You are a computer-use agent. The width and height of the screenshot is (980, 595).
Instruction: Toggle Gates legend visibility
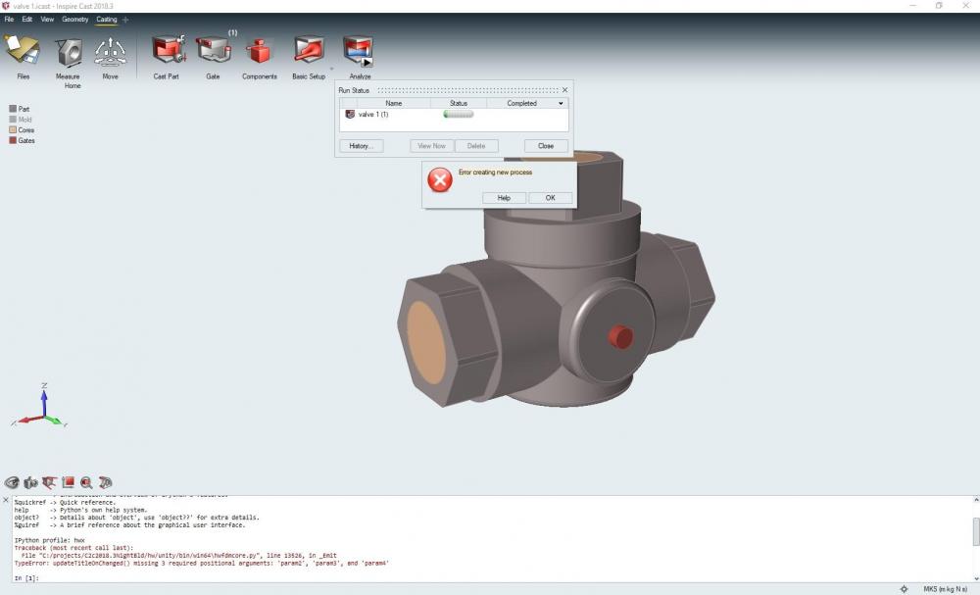tap(13, 140)
